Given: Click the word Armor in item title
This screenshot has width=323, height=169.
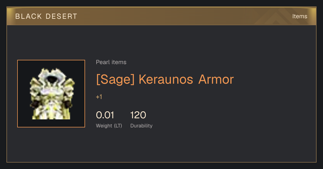Looking at the screenshot, I should [x=216, y=79].
